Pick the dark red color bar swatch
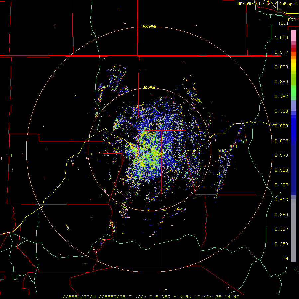Image resolution: width=299 pixels, height=299 pixels. [x=293, y=50]
